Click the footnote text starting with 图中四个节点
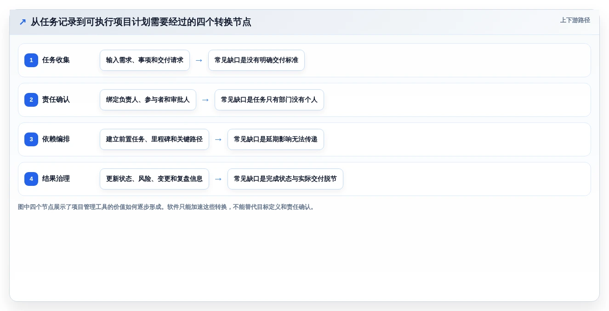The width and height of the screenshot is (609, 311). coord(167,207)
